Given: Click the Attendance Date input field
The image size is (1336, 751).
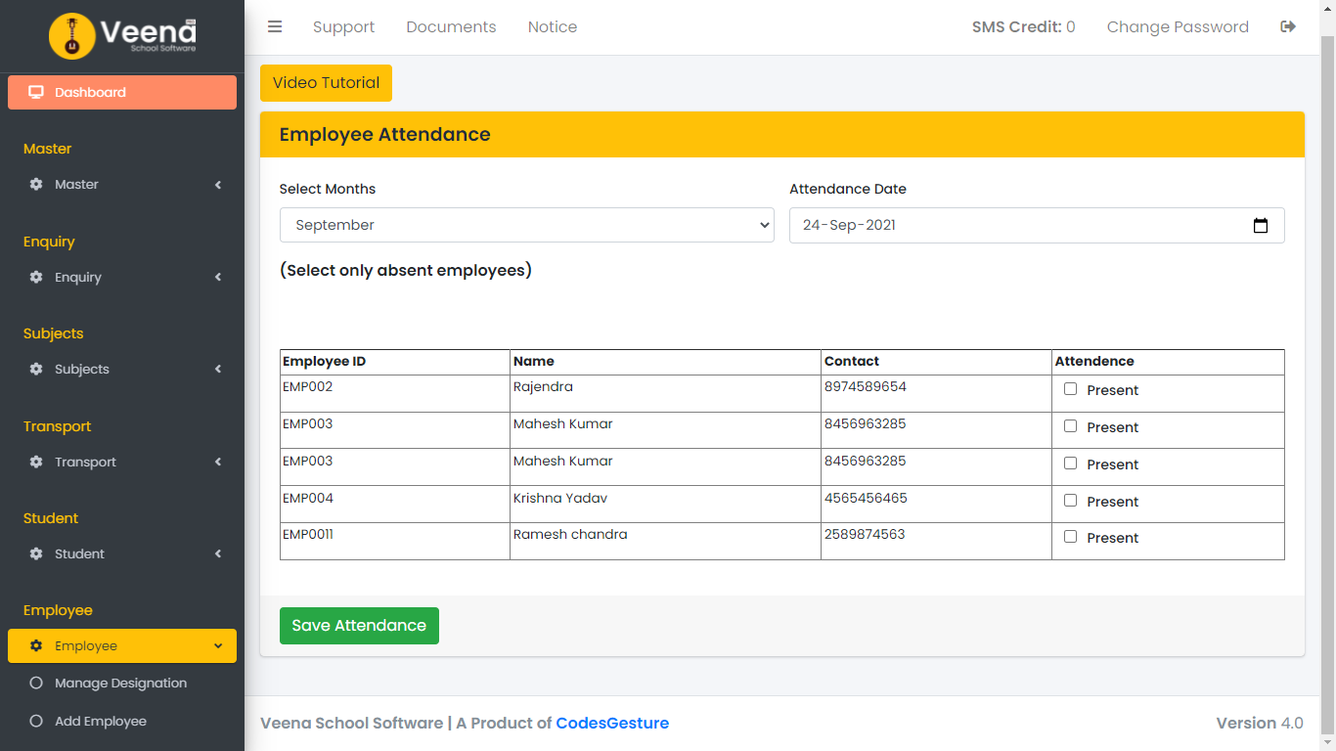Looking at the screenshot, I should tap(1037, 225).
